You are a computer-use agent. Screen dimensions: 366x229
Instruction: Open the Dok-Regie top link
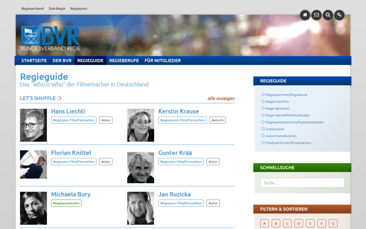[x=57, y=9]
